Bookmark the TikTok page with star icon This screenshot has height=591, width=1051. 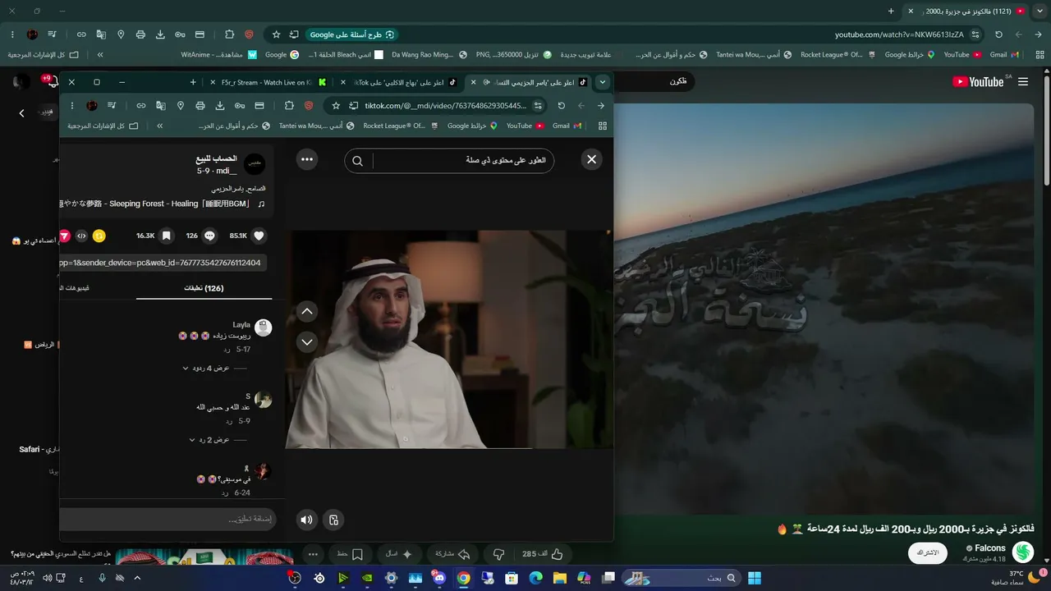coord(336,106)
